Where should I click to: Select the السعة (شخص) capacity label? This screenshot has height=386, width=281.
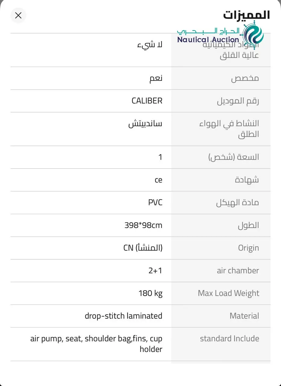234,157
